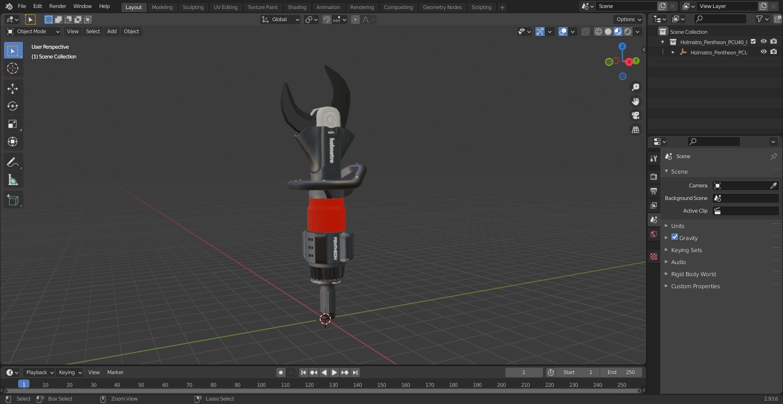Open the World properties tab
Viewport: 783px width, 404px height.
point(653,234)
